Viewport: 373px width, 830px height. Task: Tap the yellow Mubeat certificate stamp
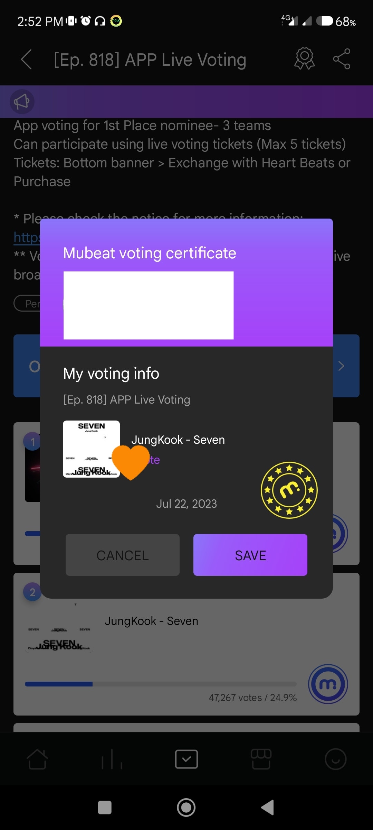289,490
